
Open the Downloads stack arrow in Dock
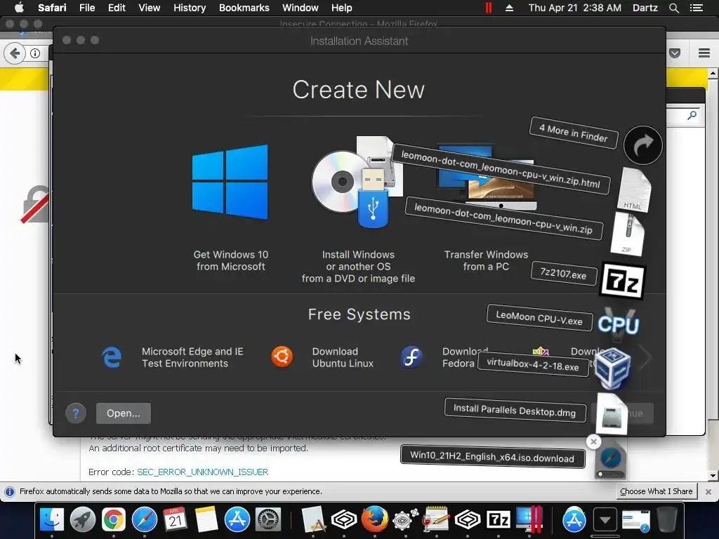pyautogui.click(x=605, y=520)
